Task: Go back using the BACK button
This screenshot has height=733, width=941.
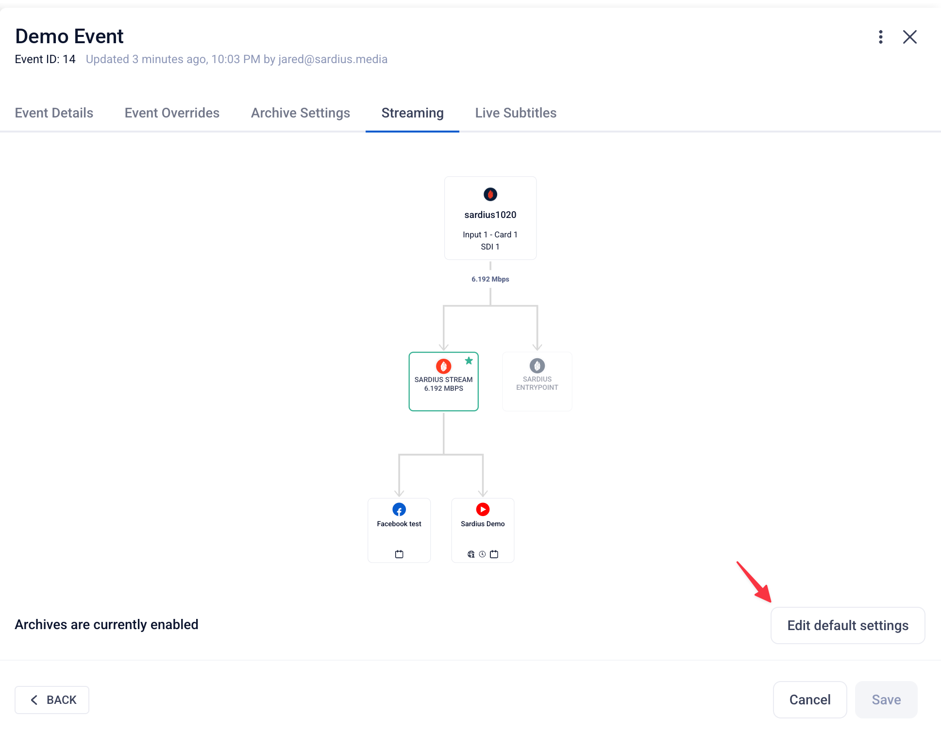Action: click(x=52, y=700)
